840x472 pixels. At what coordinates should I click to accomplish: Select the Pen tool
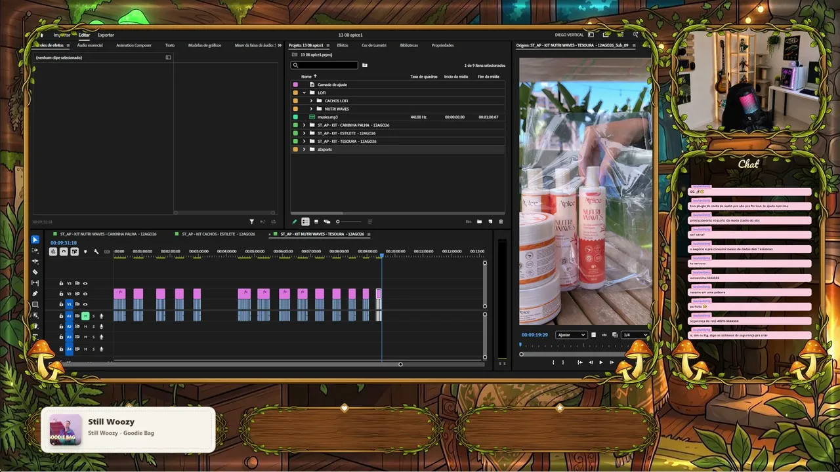[35, 294]
